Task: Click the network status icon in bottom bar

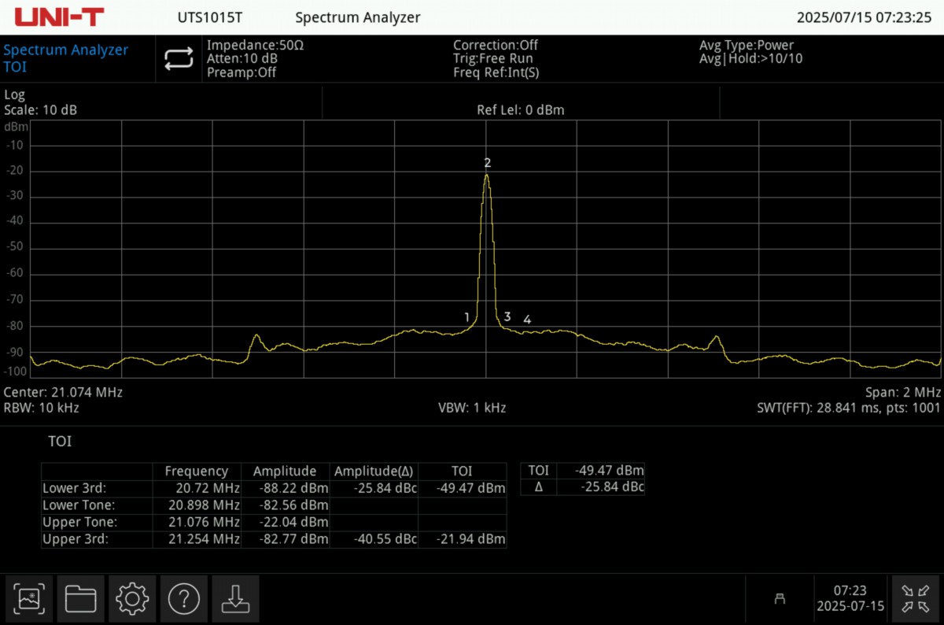Action: (x=780, y=599)
